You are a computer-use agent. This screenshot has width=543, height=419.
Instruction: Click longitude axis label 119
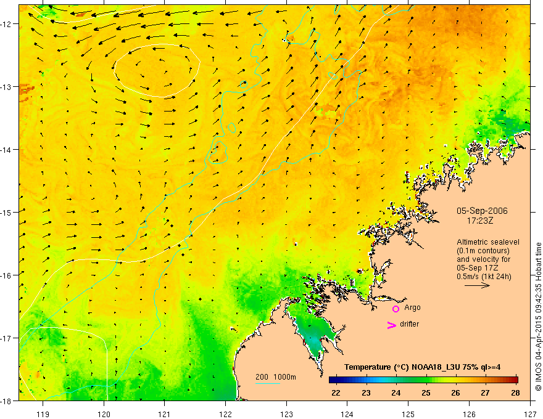(x=43, y=414)
